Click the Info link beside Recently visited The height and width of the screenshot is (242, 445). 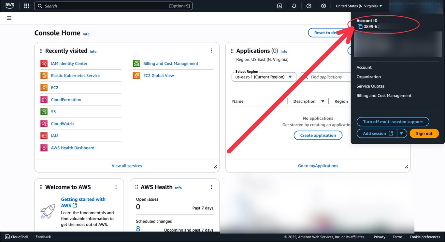[93, 51]
